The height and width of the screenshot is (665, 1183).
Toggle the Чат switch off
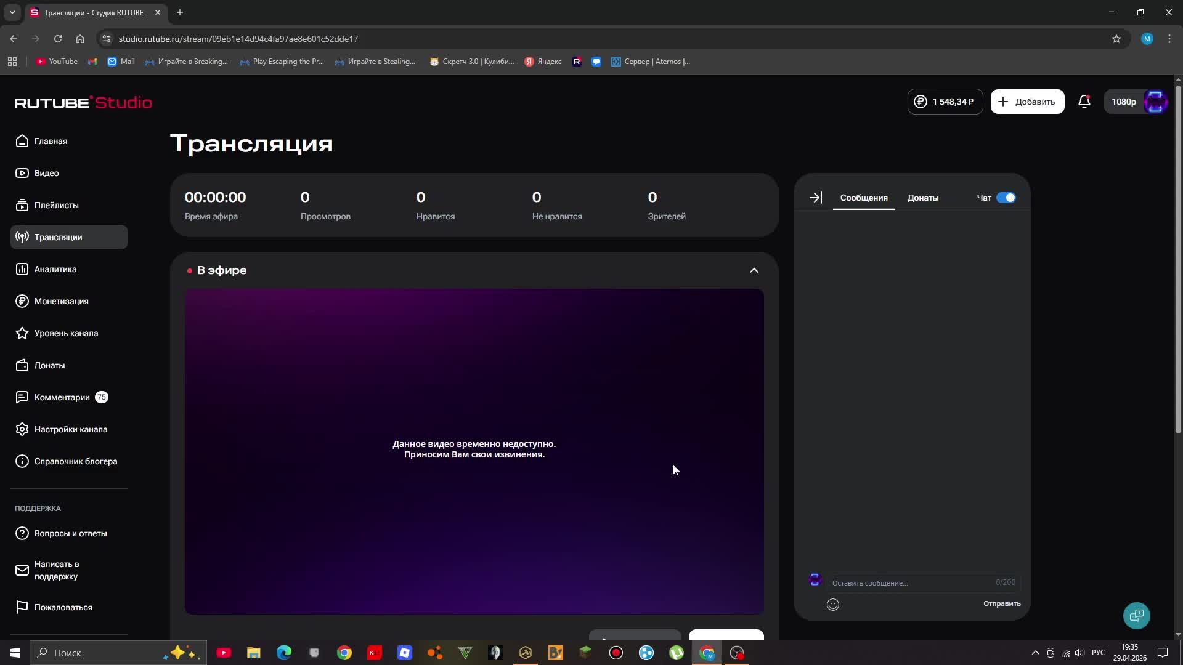point(1006,198)
